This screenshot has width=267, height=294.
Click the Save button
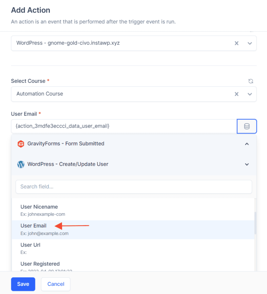[x=23, y=284]
